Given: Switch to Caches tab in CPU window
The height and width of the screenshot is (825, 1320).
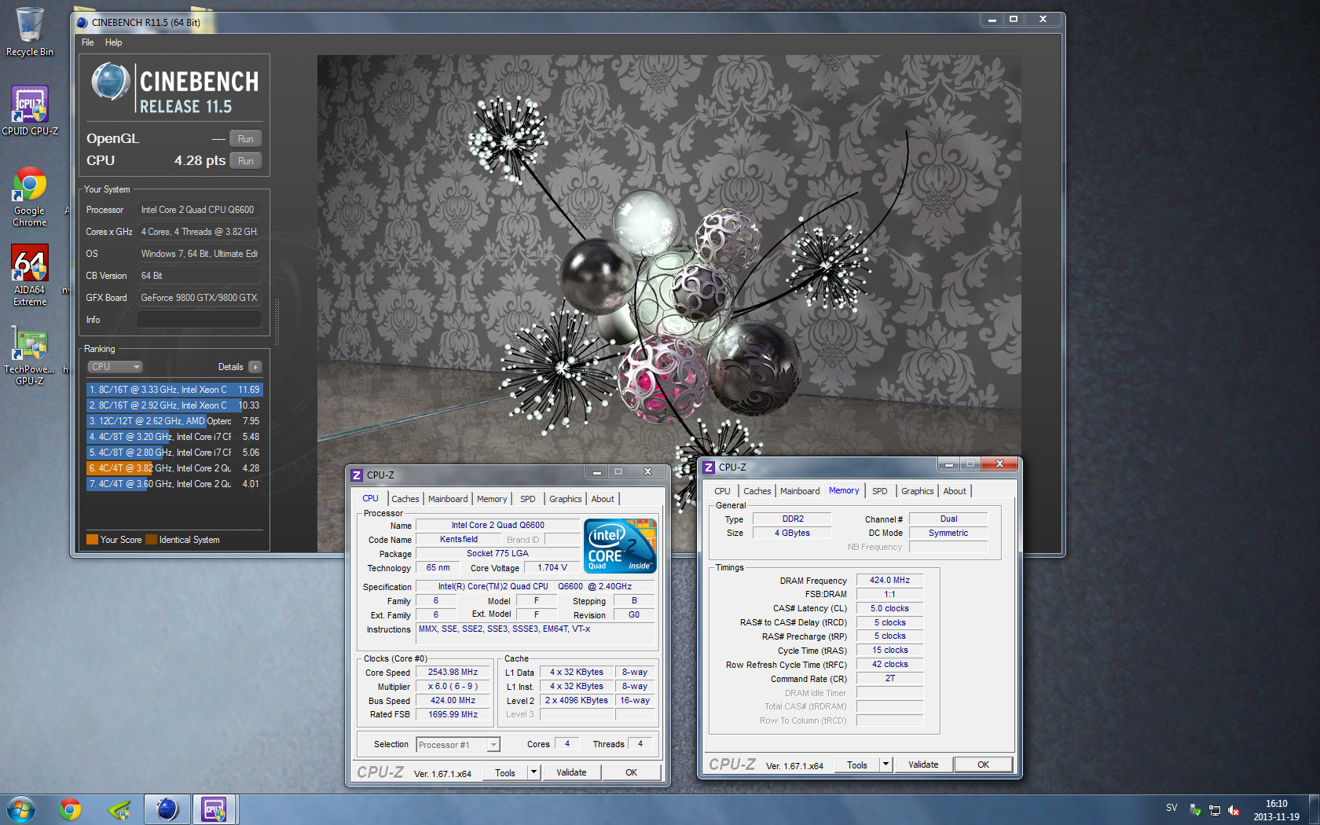Looking at the screenshot, I should [405, 499].
